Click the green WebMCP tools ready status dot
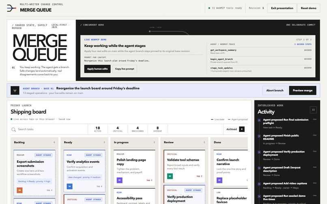327x204 pixels. click(x=209, y=8)
